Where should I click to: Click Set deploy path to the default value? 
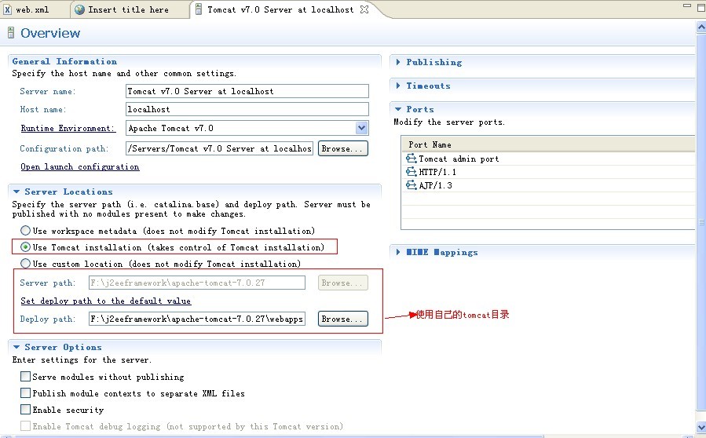click(x=105, y=301)
